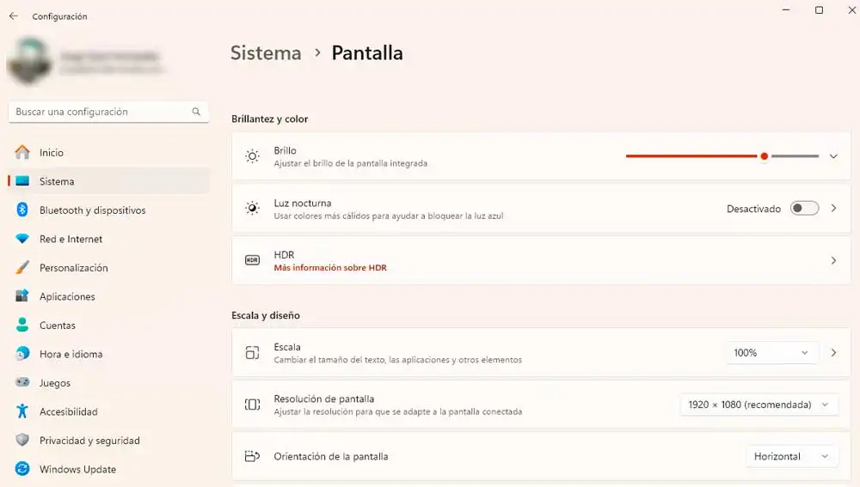Click the Buscar una configuración field
This screenshot has width=860, height=487.
point(108,112)
